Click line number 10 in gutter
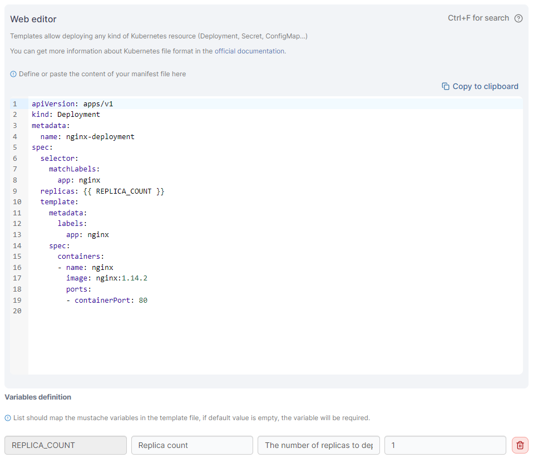The image size is (533, 463). tap(17, 202)
